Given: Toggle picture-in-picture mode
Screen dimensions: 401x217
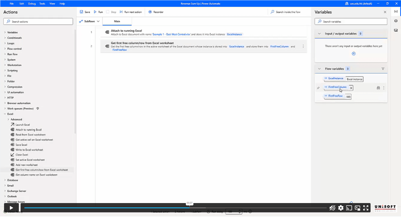Looking at the screenshot, I should coord(358,208).
